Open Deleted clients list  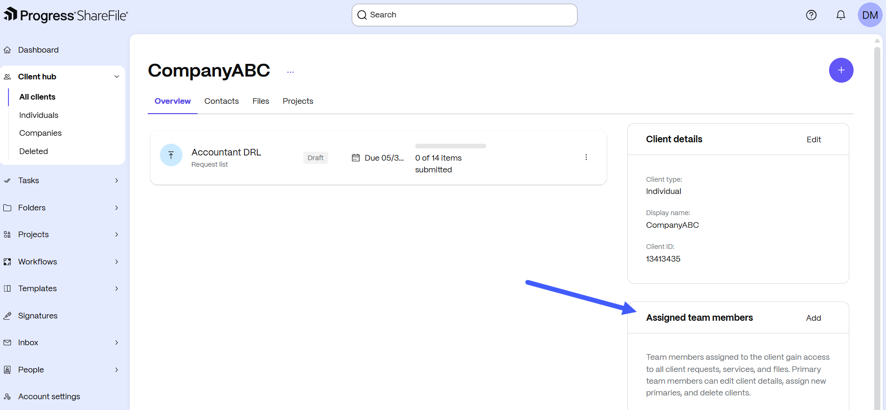(x=33, y=151)
